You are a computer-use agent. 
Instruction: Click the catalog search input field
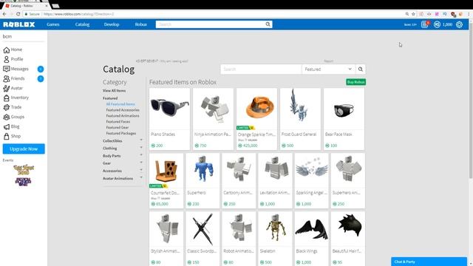tap(261, 69)
